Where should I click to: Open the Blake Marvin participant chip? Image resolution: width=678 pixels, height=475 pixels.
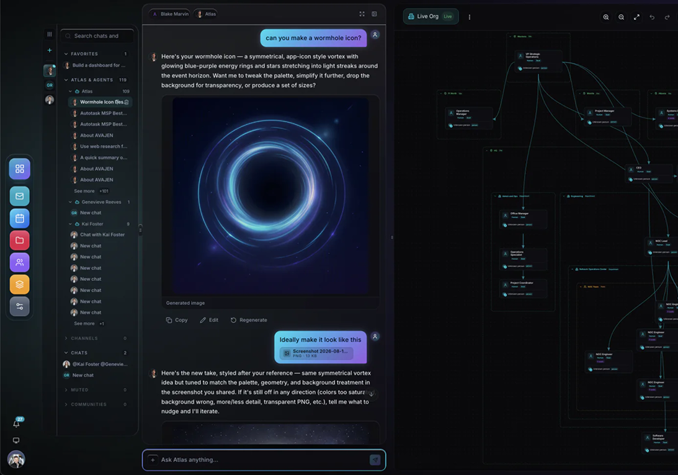point(169,14)
